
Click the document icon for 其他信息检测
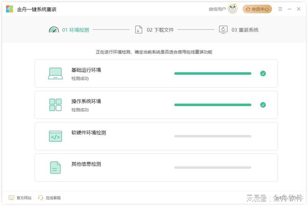tap(56, 167)
